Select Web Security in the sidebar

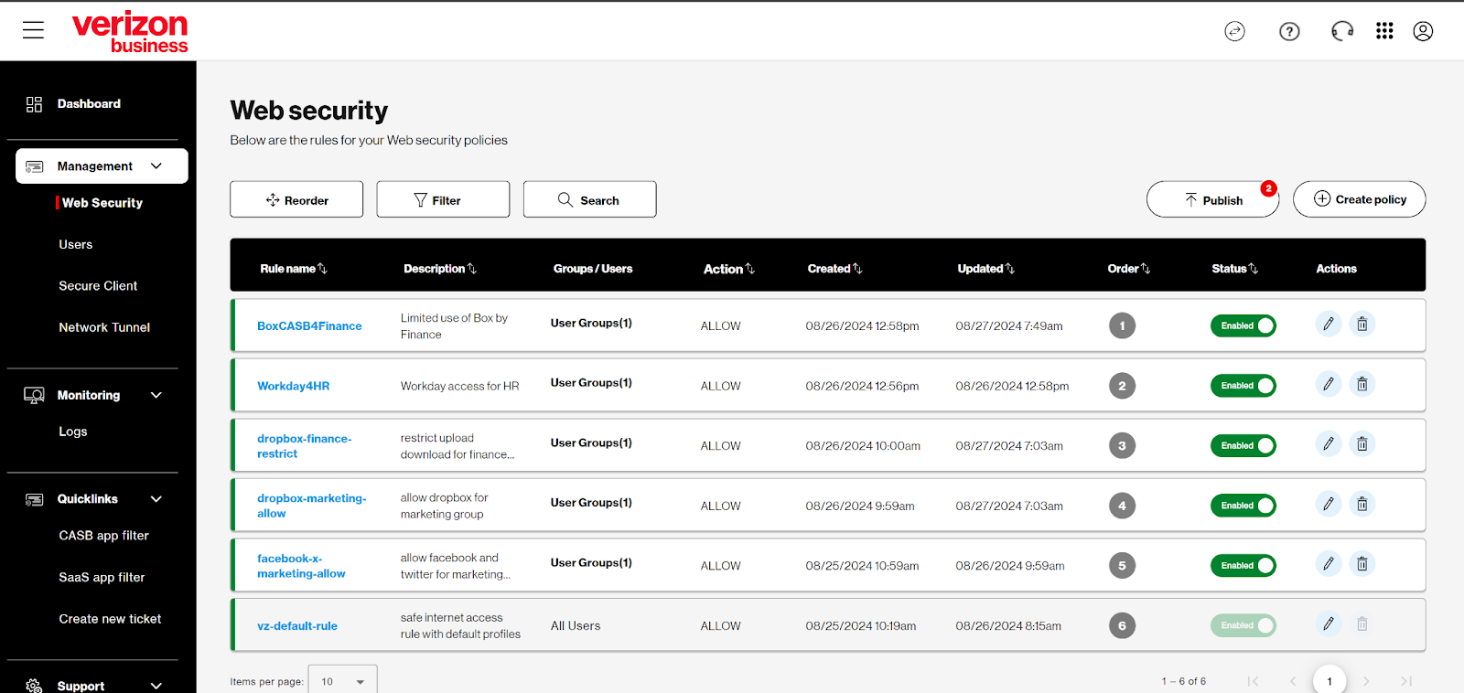pos(102,203)
